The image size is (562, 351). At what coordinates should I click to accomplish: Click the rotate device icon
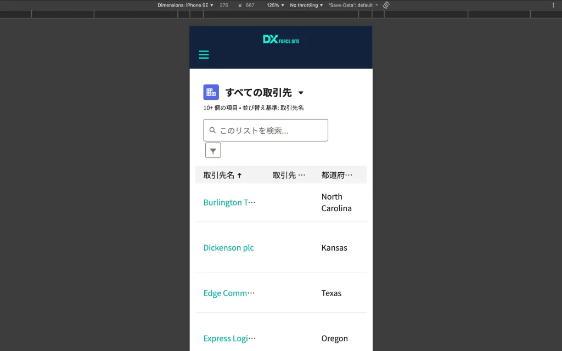pos(386,5)
